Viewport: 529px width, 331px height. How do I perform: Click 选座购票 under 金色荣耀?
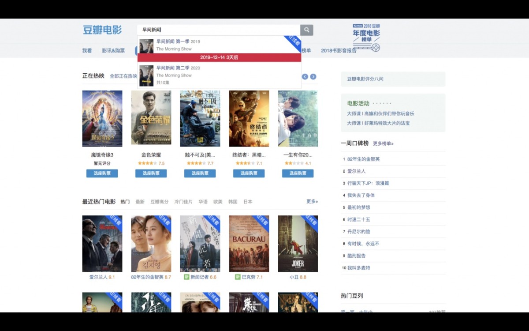tap(151, 173)
